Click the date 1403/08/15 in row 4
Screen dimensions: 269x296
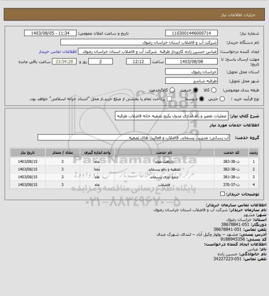28,184
